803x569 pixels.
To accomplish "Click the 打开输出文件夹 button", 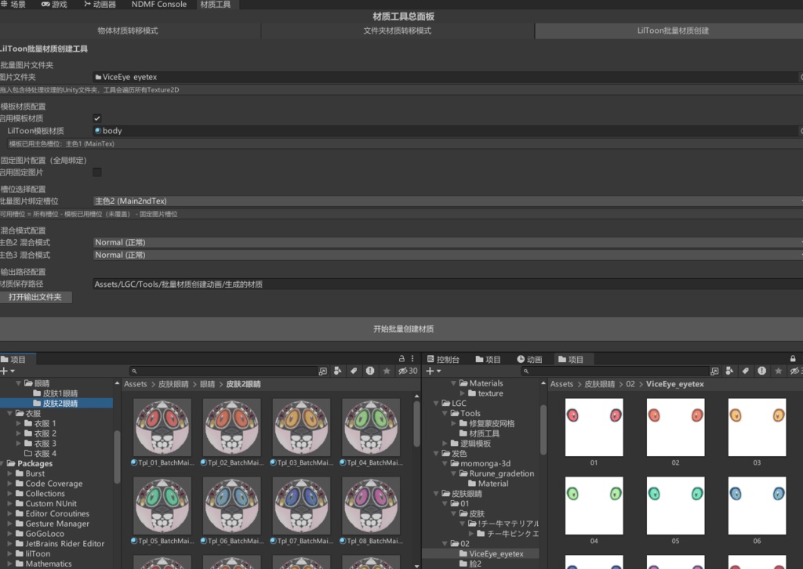I will 36,297.
